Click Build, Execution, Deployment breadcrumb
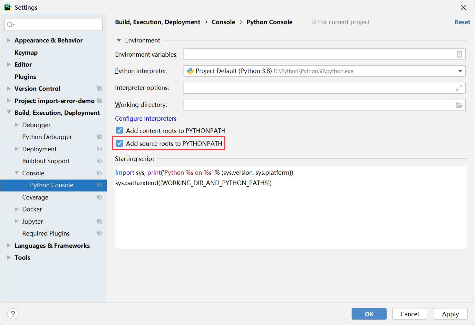Image resolution: width=475 pixels, height=325 pixels. point(158,22)
